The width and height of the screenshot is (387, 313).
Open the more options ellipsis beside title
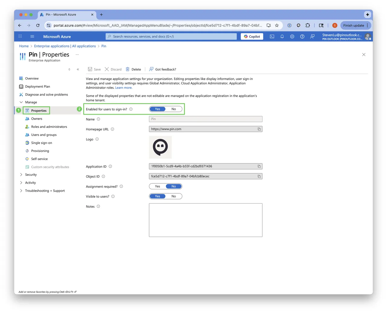click(x=77, y=55)
